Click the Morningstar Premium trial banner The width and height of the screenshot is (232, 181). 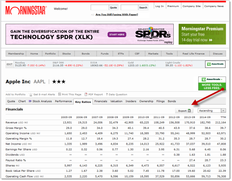click(x=202, y=34)
